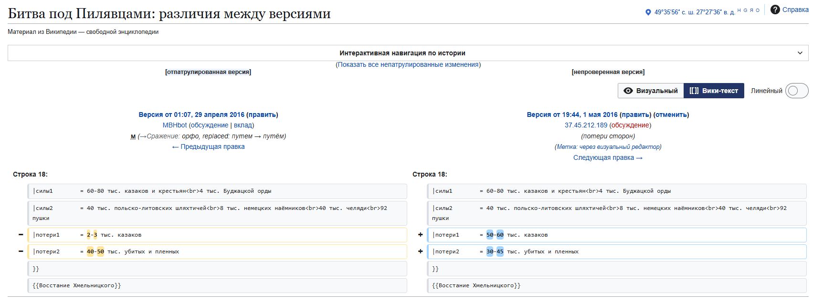Click the map pin icon beside the coordinates
The width and height of the screenshot is (813, 303).
648,12
